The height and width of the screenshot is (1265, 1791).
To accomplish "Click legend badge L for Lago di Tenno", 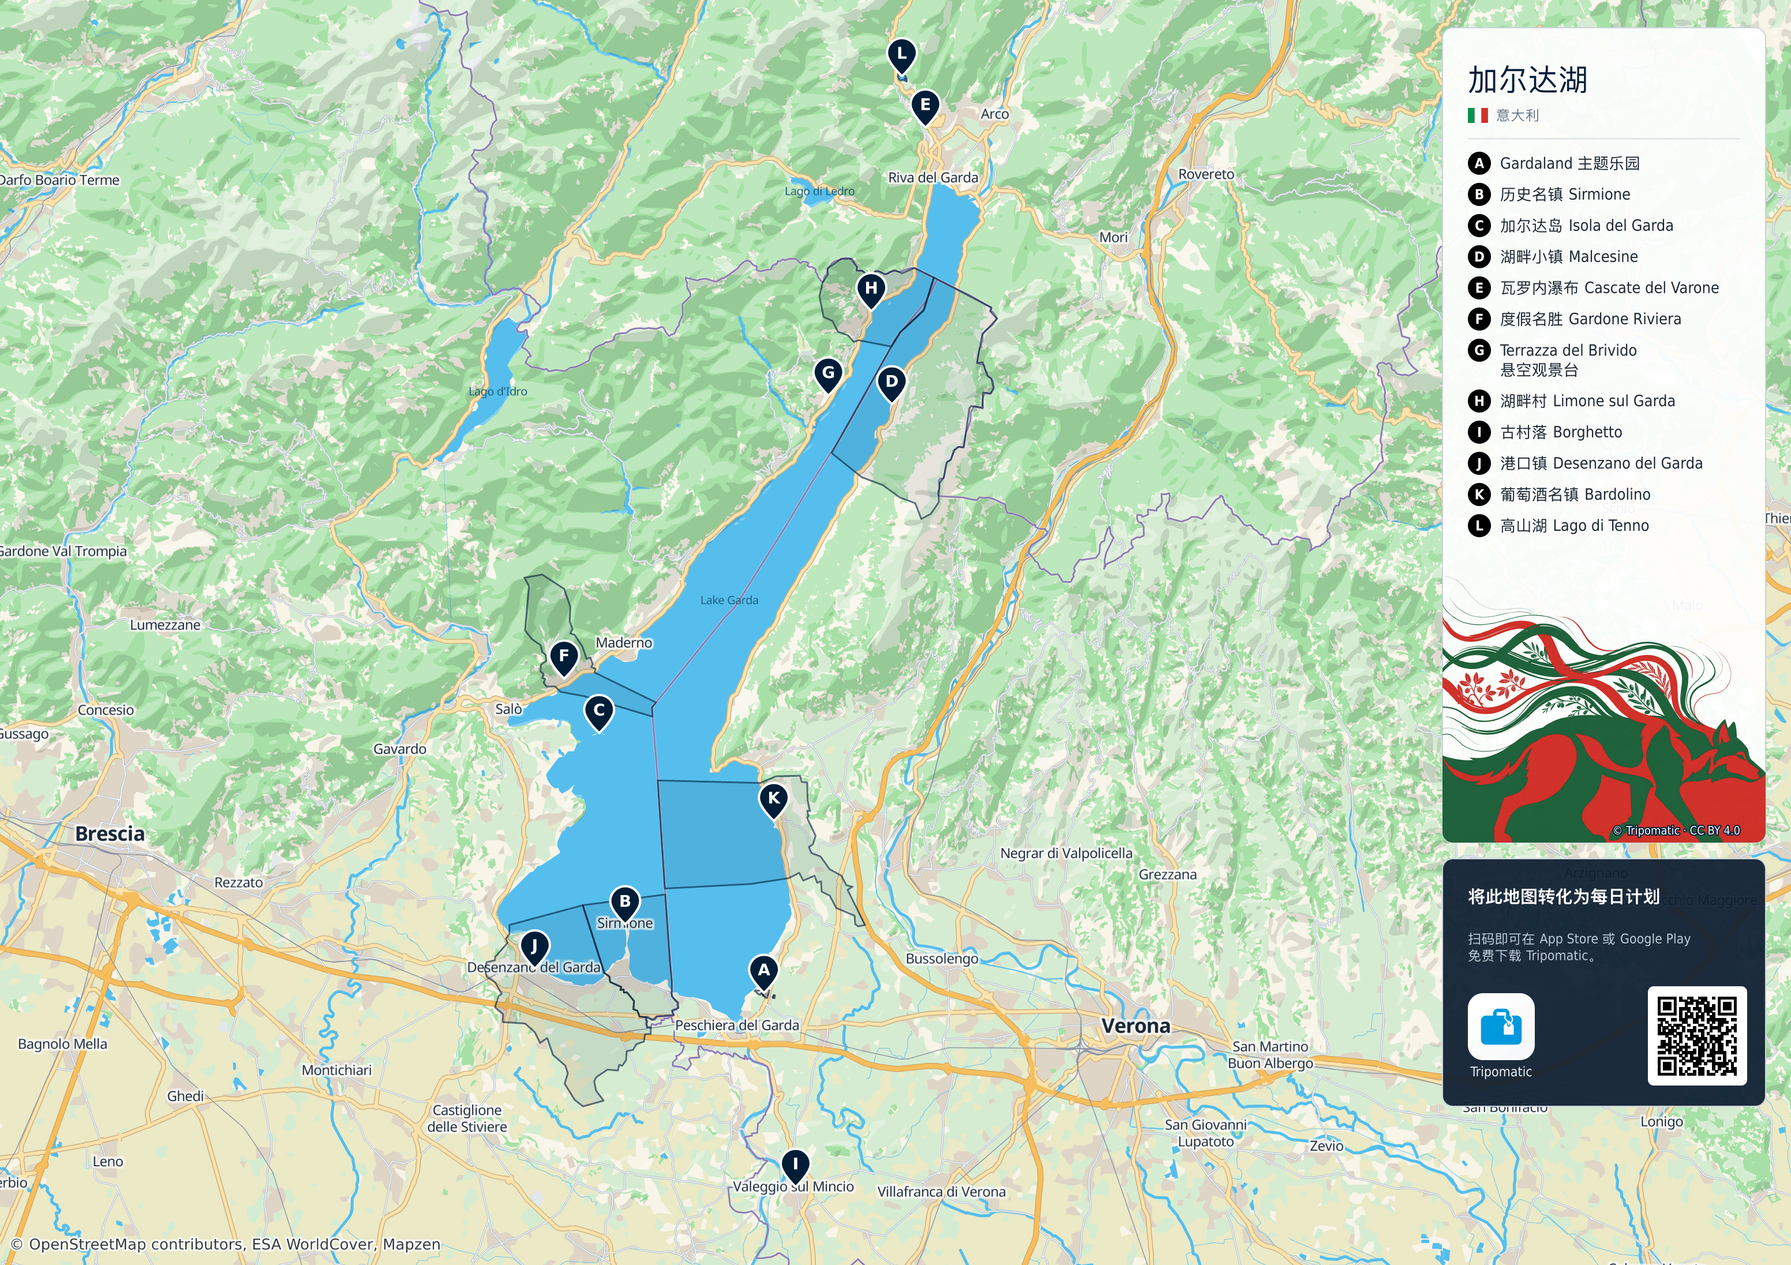I will pos(1479,526).
